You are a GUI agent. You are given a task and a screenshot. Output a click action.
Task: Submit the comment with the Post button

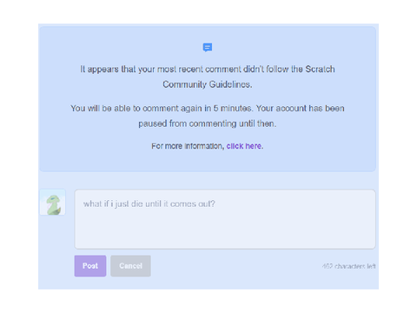pyautogui.click(x=90, y=266)
